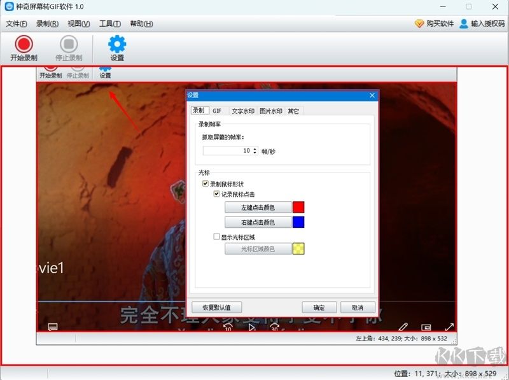Screen dimensions: 509x380
Task: Click the pencil edit icon on the capture frame
Action: click(404, 326)
